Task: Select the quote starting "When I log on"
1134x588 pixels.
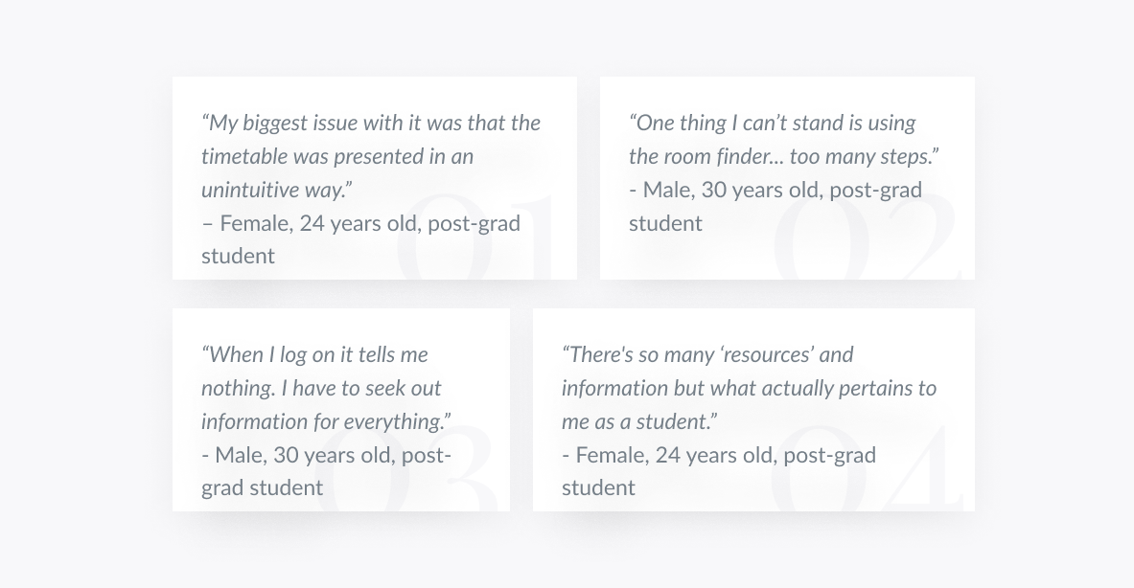Action: tap(326, 388)
